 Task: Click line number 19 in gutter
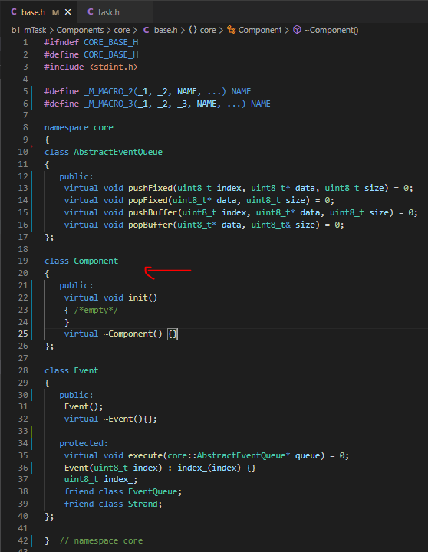(23, 261)
